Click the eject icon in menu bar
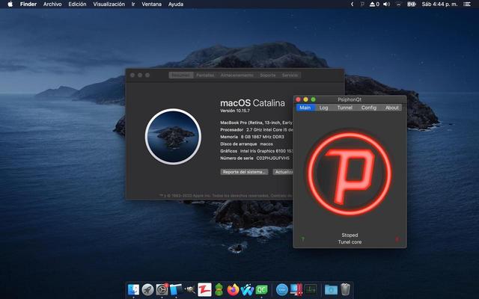The height and width of the screenshot is (299, 479). coord(374,4)
